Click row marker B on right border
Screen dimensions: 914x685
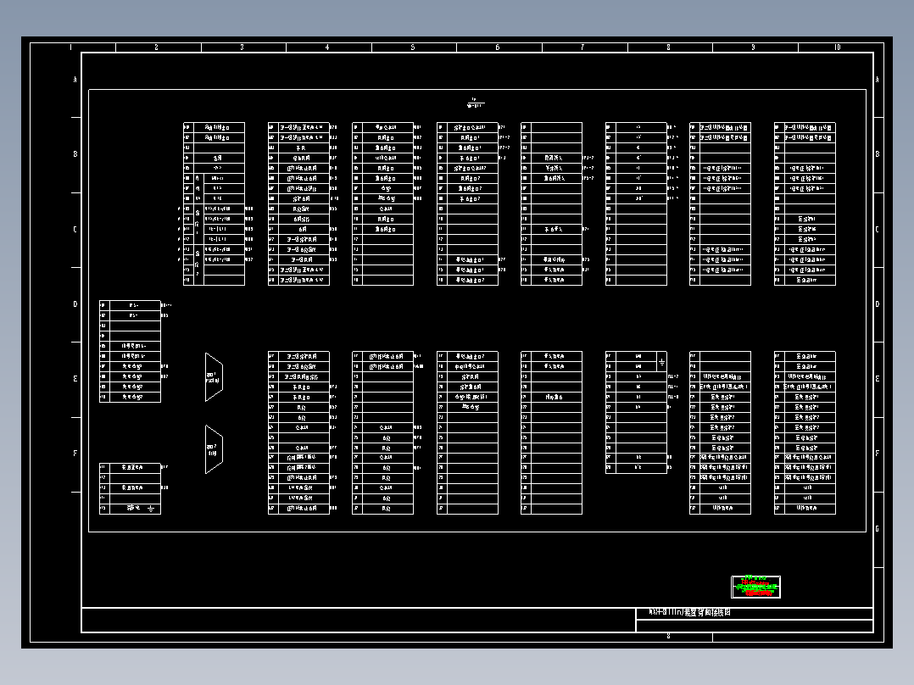878,154
